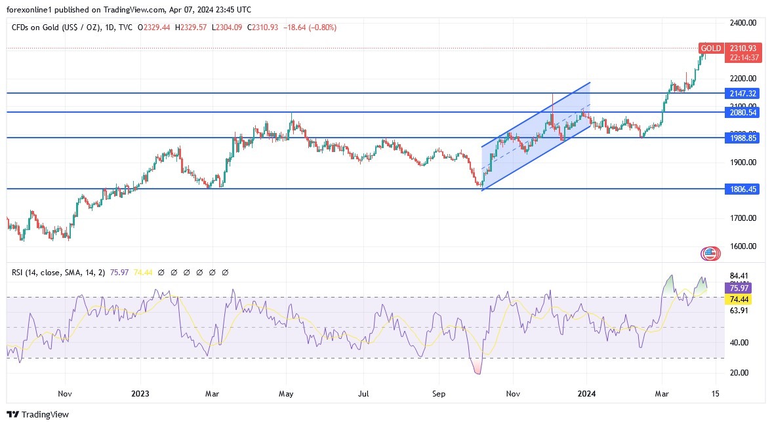The height and width of the screenshot is (426, 772).
Task: Click the third crossed-circle icon beside the RSI values
Action: (x=186, y=272)
